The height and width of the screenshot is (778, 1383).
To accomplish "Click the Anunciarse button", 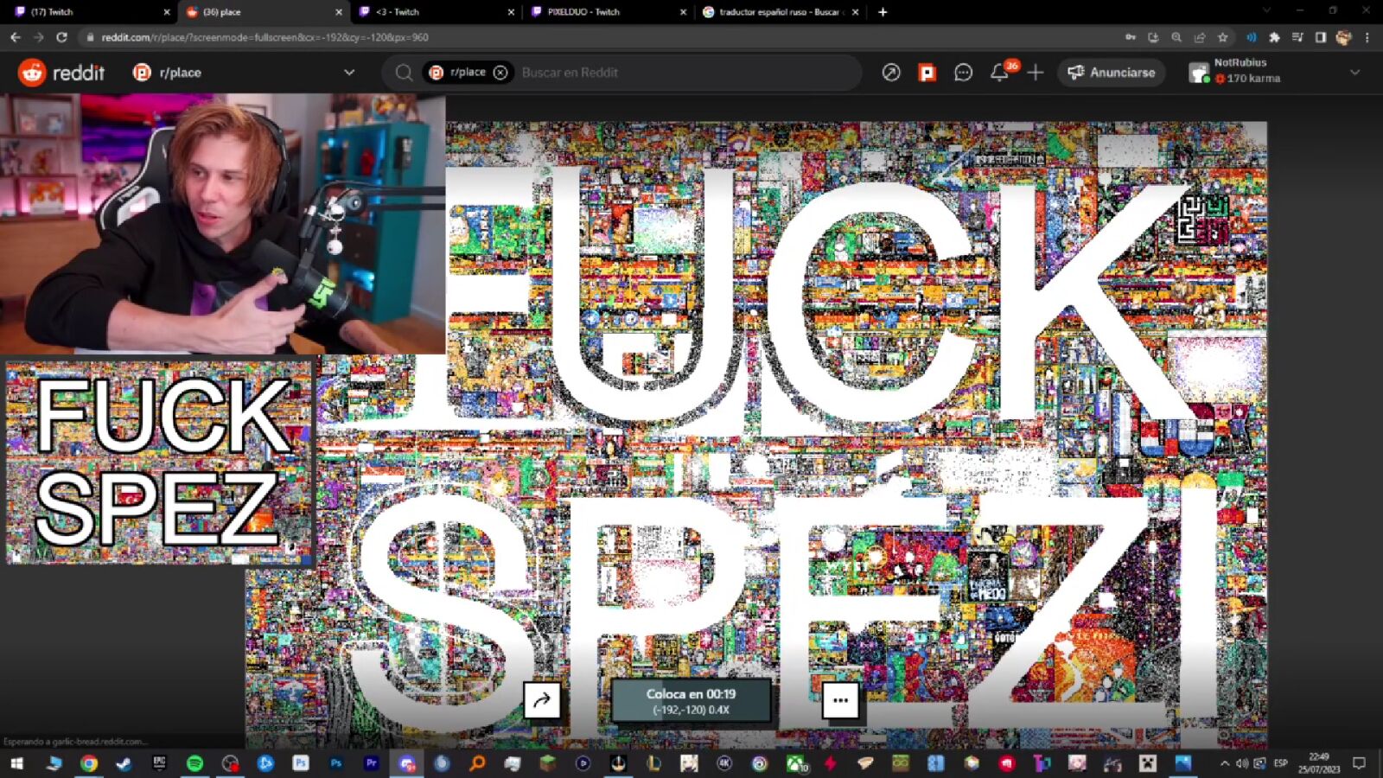I will (x=1112, y=73).
